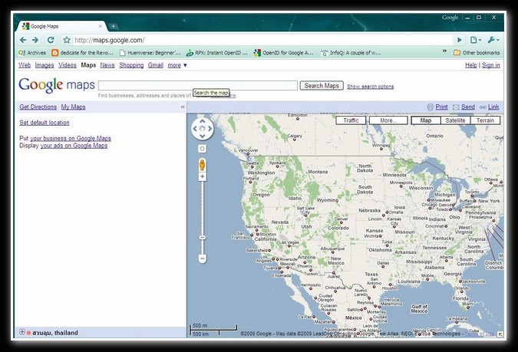Click the square button below pan control

click(202, 149)
